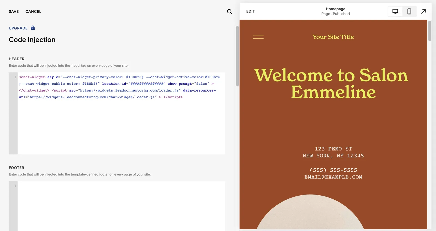Click the Homepage page title label
This screenshot has width=436, height=231.
point(335,9)
